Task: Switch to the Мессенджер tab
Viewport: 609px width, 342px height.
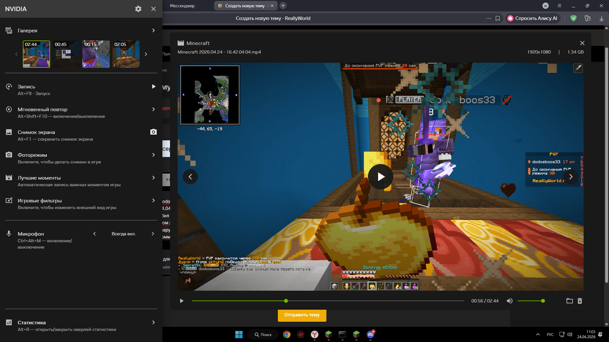Action: pos(182,6)
